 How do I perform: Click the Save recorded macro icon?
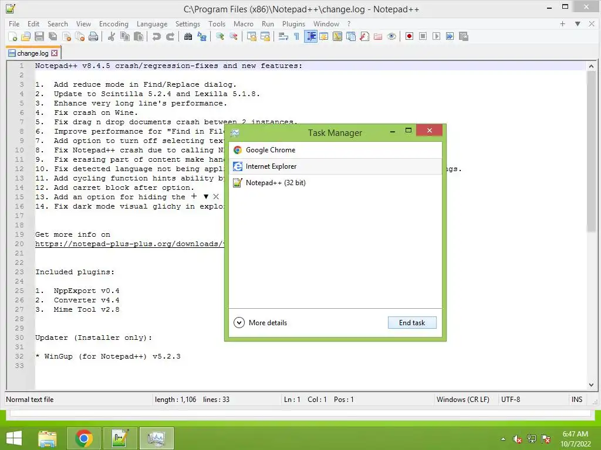tap(464, 36)
